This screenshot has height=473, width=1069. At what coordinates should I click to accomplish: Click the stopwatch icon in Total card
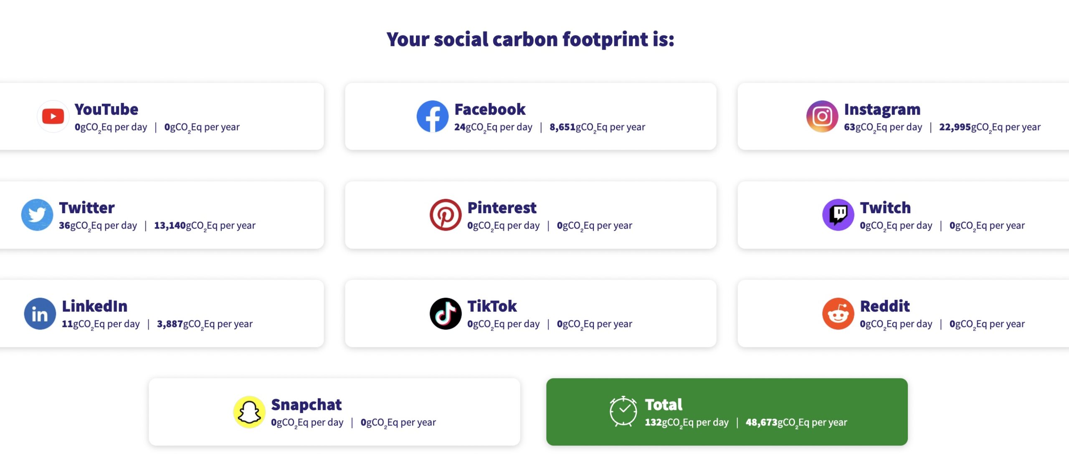pyautogui.click(x=623, y=411)
